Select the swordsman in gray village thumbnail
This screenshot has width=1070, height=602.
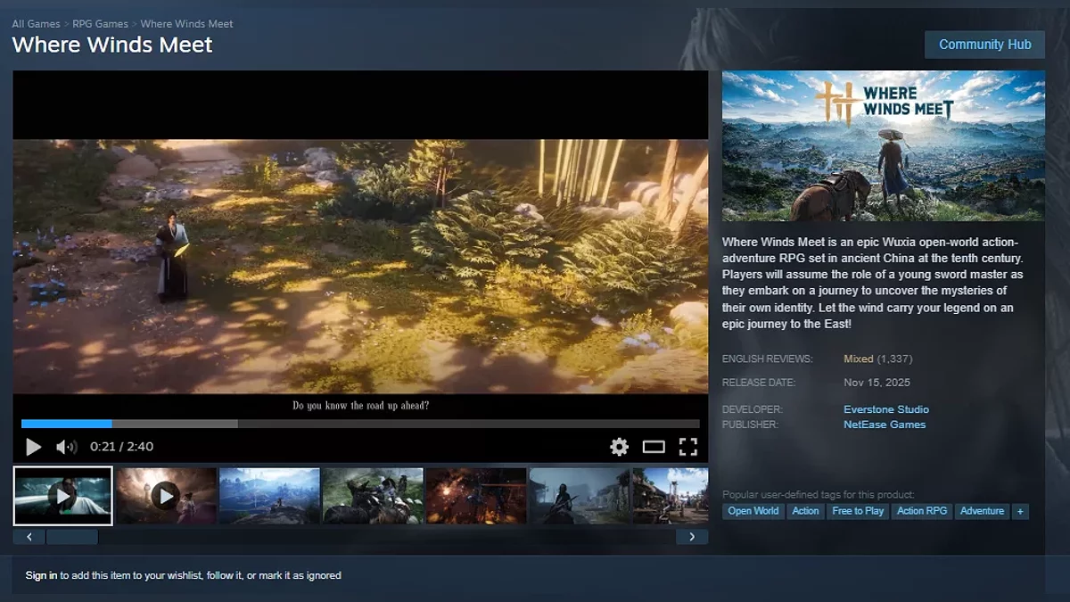[580, 496]
